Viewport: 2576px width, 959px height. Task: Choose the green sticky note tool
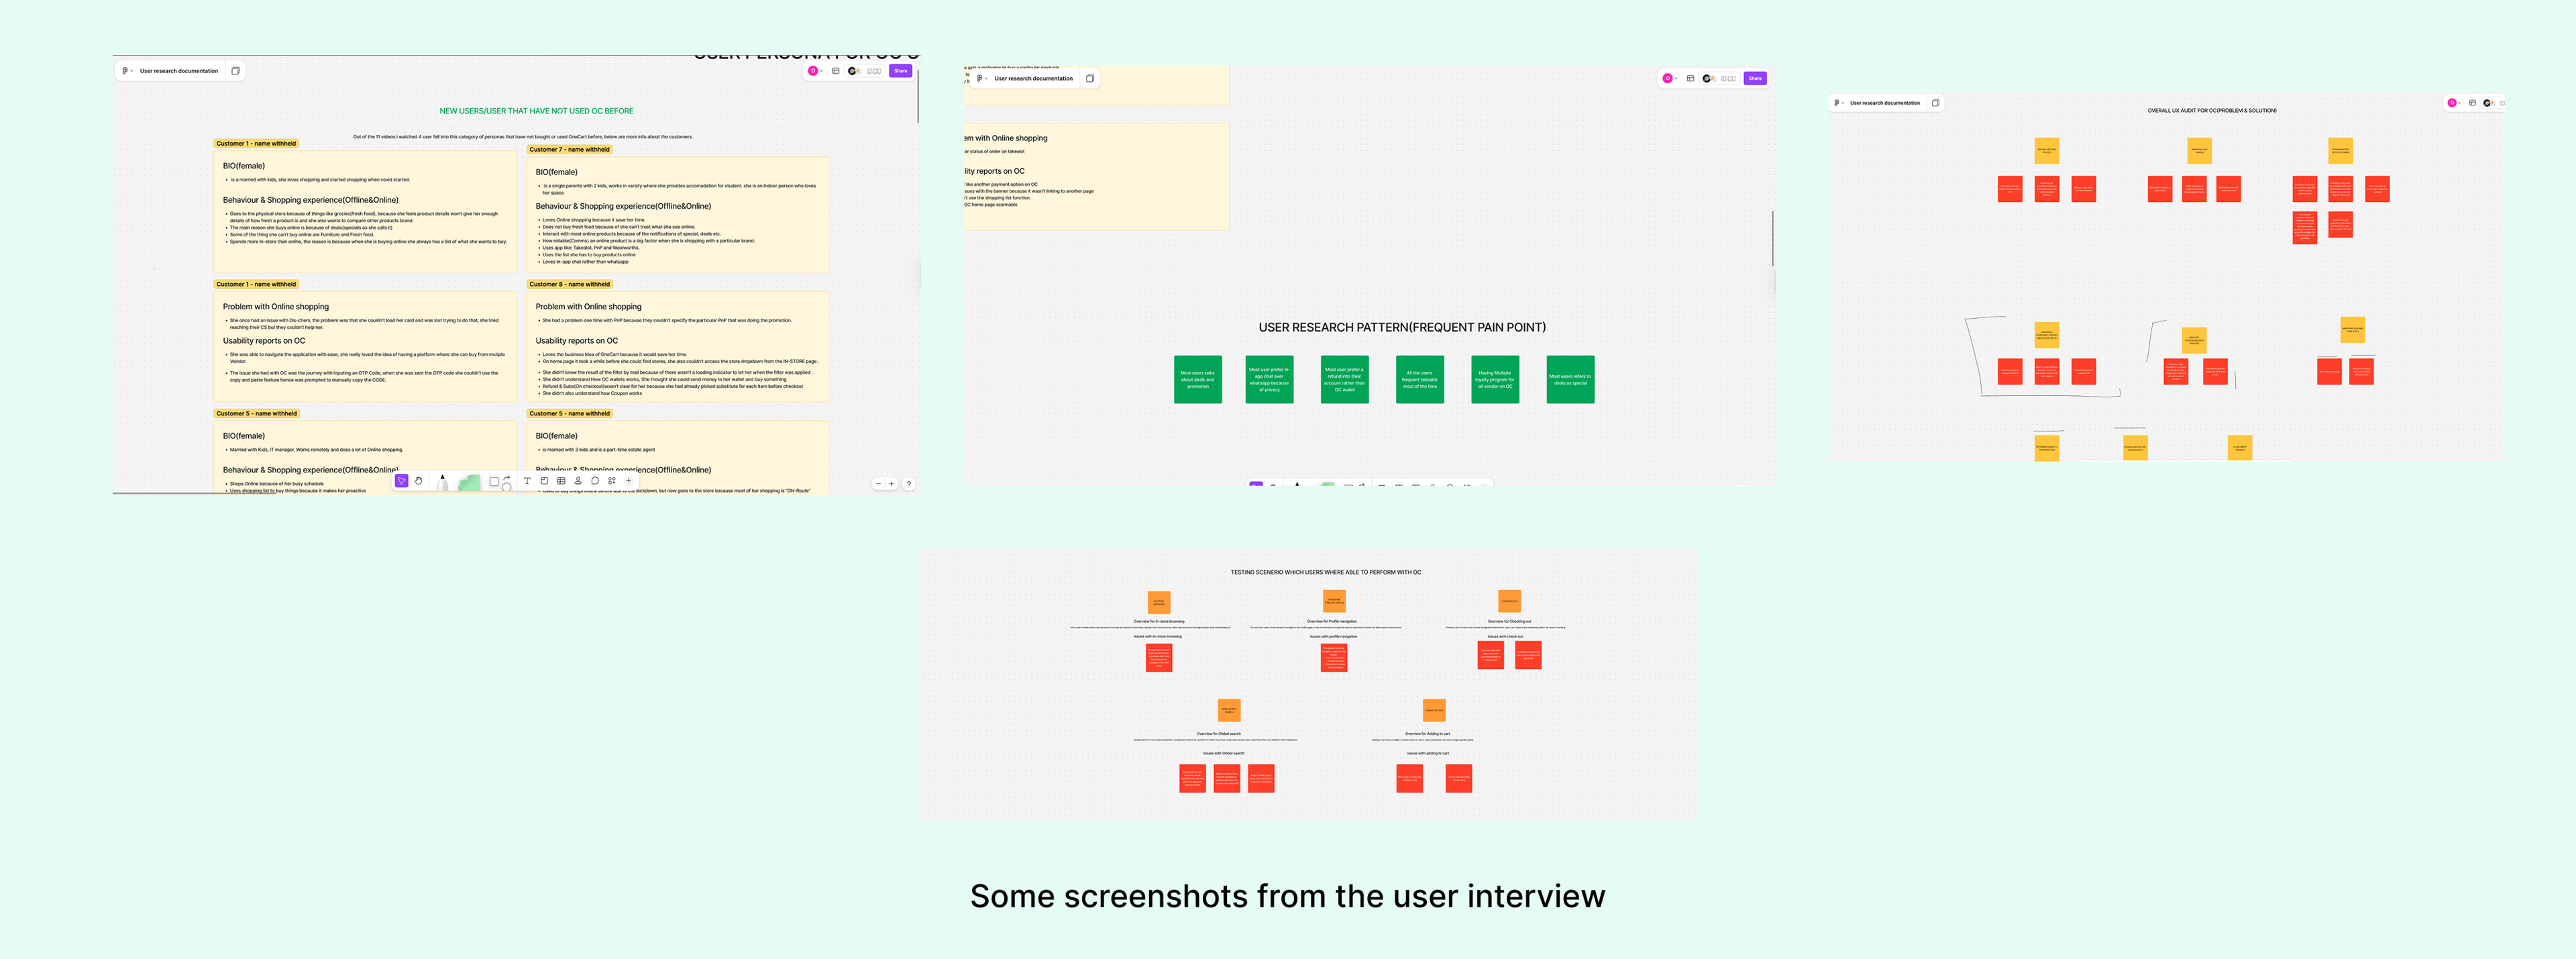[470, 484]
